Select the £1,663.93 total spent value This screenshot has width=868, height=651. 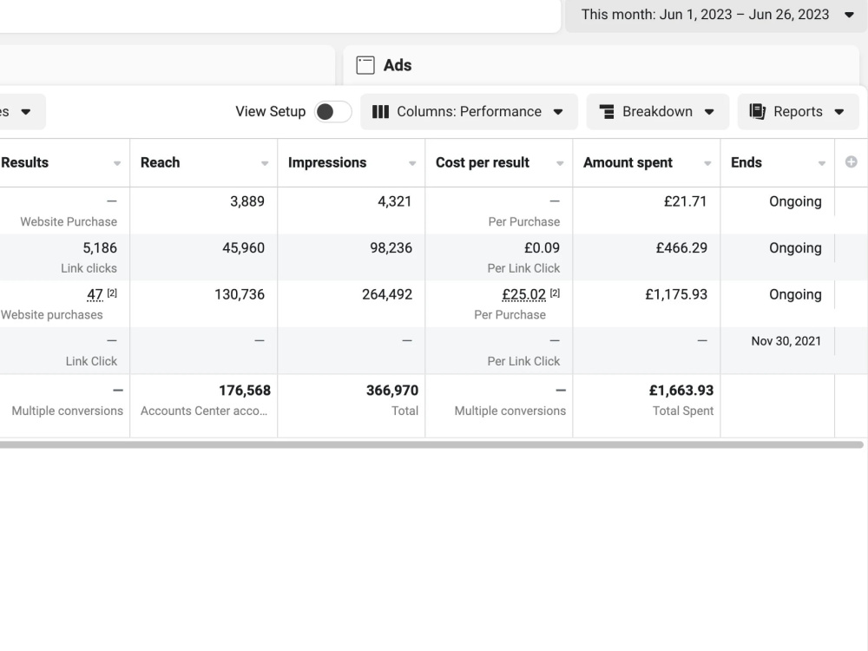(x=681, y=391)
